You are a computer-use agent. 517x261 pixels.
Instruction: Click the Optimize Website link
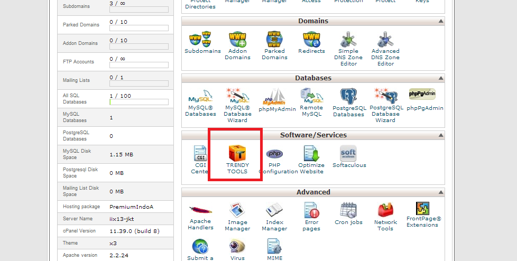tap(311, 168)
